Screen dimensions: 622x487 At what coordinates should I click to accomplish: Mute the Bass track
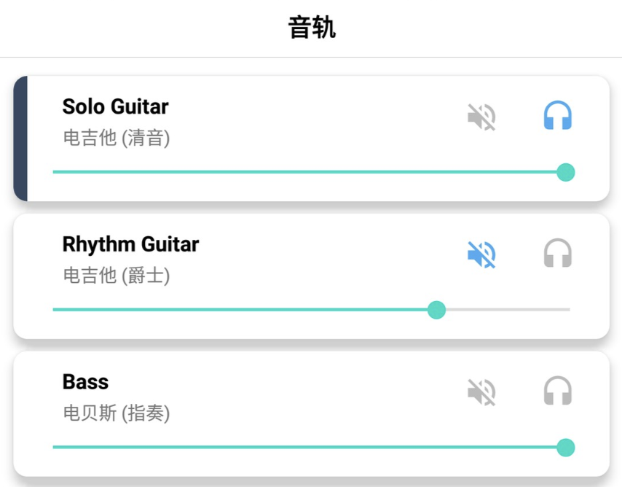[x=481, y=392]
